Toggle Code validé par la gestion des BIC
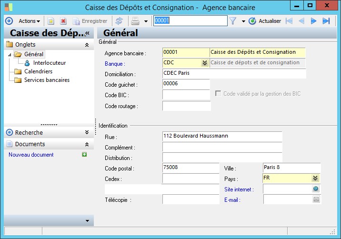The height and width of the screenshot is (239, 341). [218, 93]
